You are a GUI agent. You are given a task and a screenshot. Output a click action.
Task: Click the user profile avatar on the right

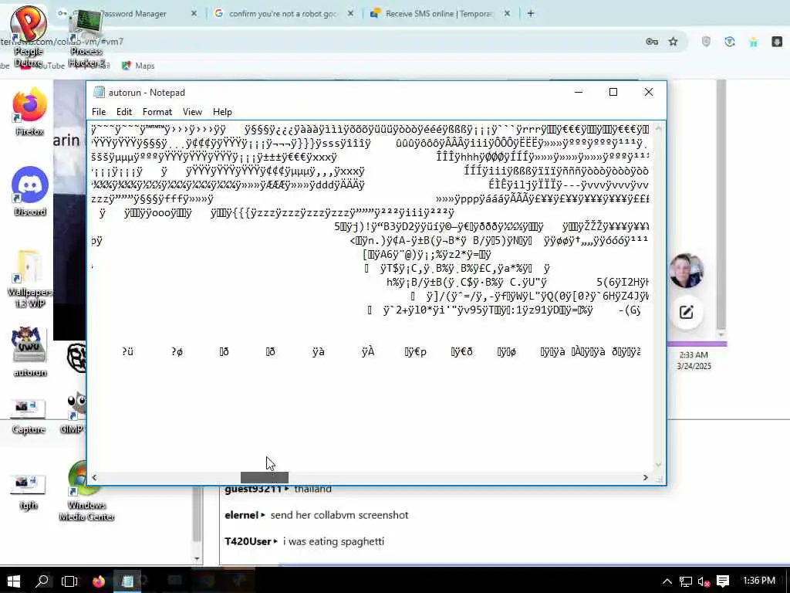click(x=686, y=271)
